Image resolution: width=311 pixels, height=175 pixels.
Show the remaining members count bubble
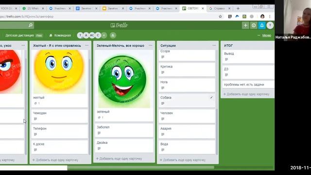(104, 35)
